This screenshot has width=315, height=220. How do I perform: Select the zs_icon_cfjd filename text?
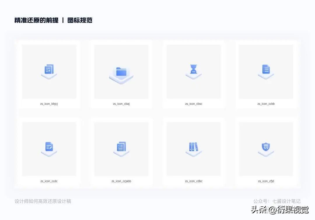pyautogui.click(x=265, y=181)
